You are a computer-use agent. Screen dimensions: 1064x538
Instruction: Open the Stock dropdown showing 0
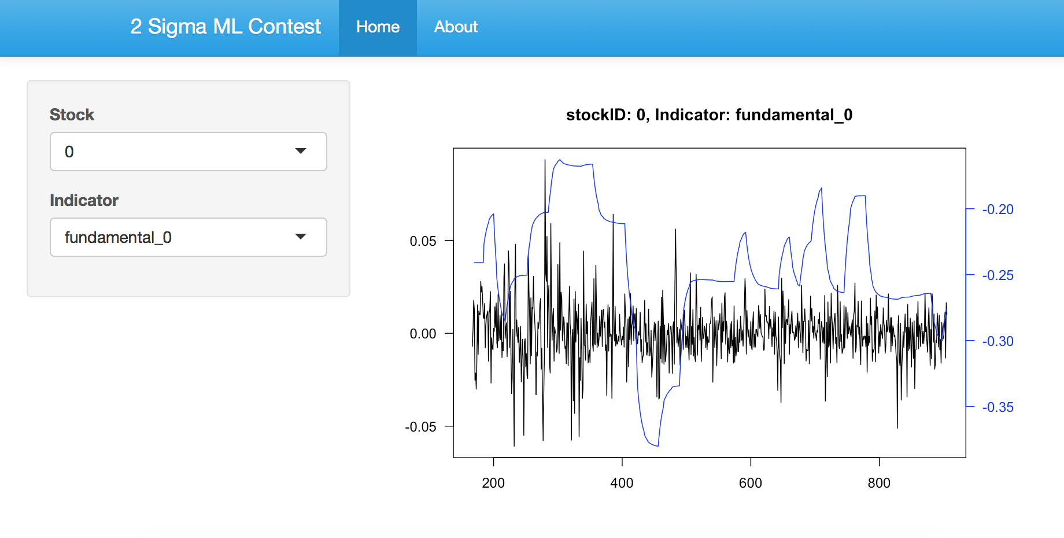(x=189, y=152)
